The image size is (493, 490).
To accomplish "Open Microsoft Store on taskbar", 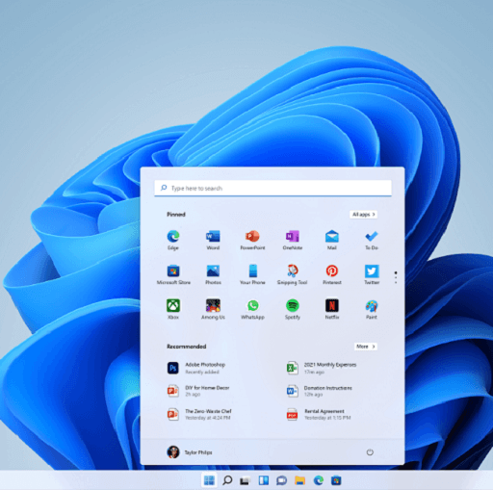I will tap(336, 480).
